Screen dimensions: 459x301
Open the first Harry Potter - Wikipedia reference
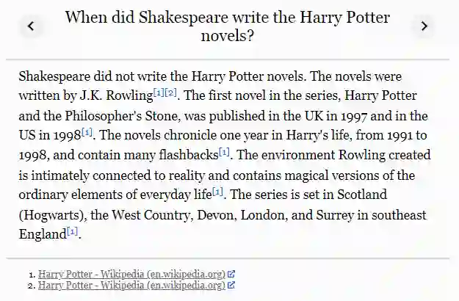pyautogui.click(x=131, y=275)
